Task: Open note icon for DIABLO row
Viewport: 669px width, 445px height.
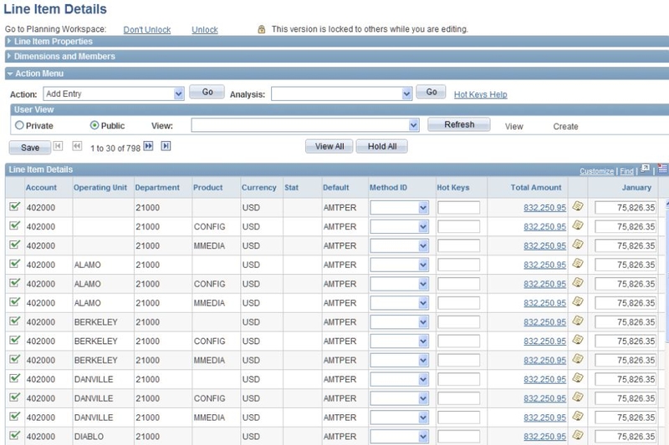Action: pos(578,435)
